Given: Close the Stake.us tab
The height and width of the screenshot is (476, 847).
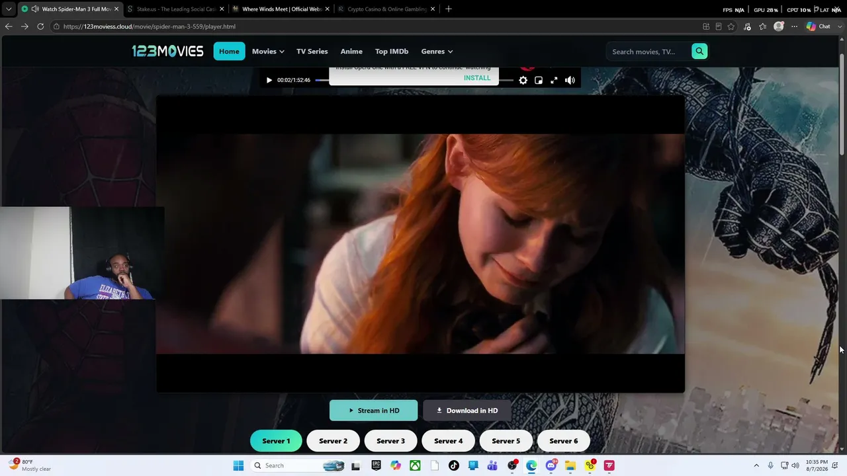Looking at the screenshot, I should [x=222, y=9].
